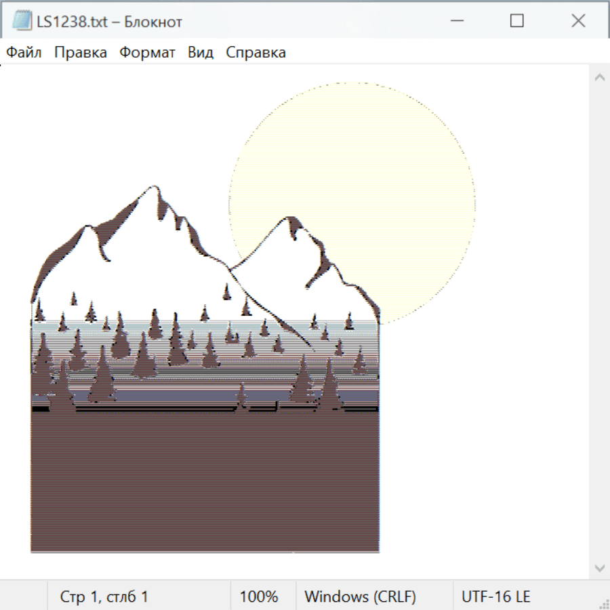Click the UTF-16 LE encoding indicator
This screenshot has height=610, width=610.
pyautogui.click(x=495, y=596)
